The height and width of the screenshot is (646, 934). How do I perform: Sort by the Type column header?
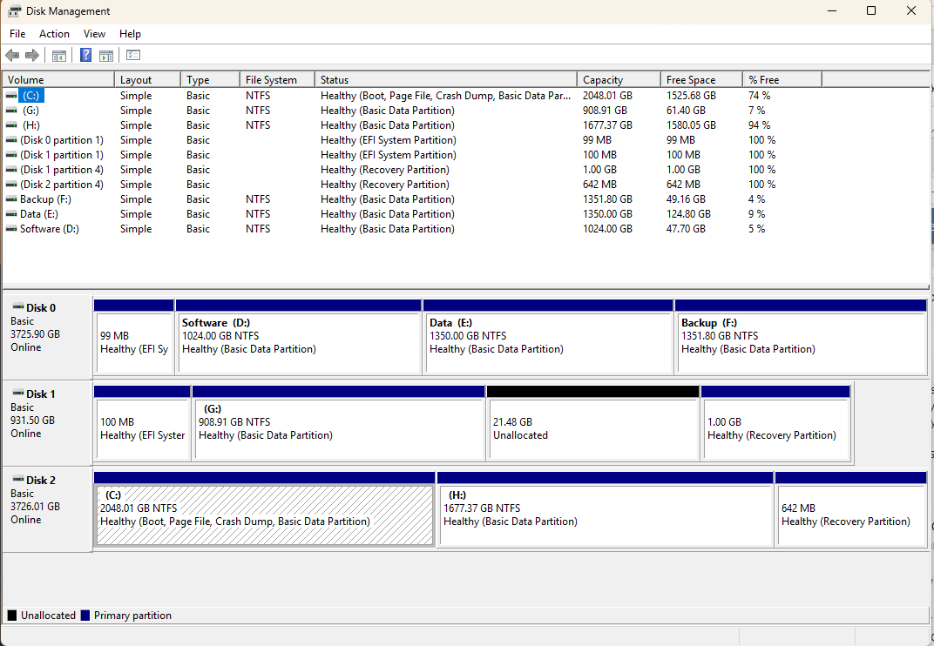tap(210, 80)
